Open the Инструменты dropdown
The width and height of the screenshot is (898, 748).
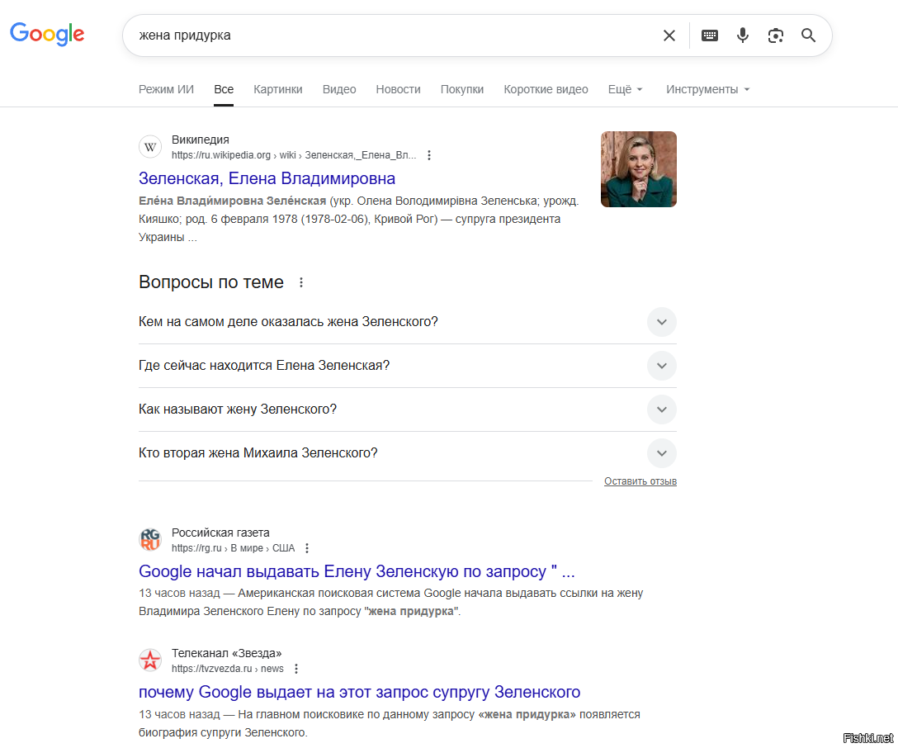pyautogui.click(x=707, y=89)
